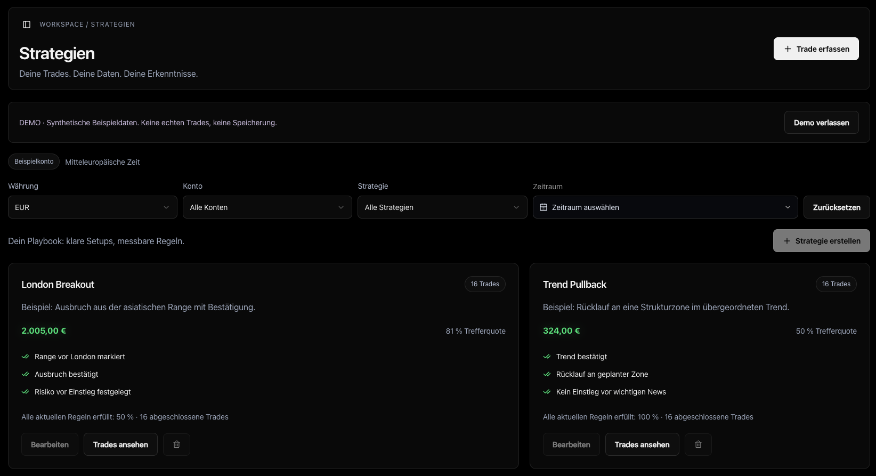Click the 2.005,00 € profit value
The height and width of the screenshot is (476, 876).
pos(44,331)
